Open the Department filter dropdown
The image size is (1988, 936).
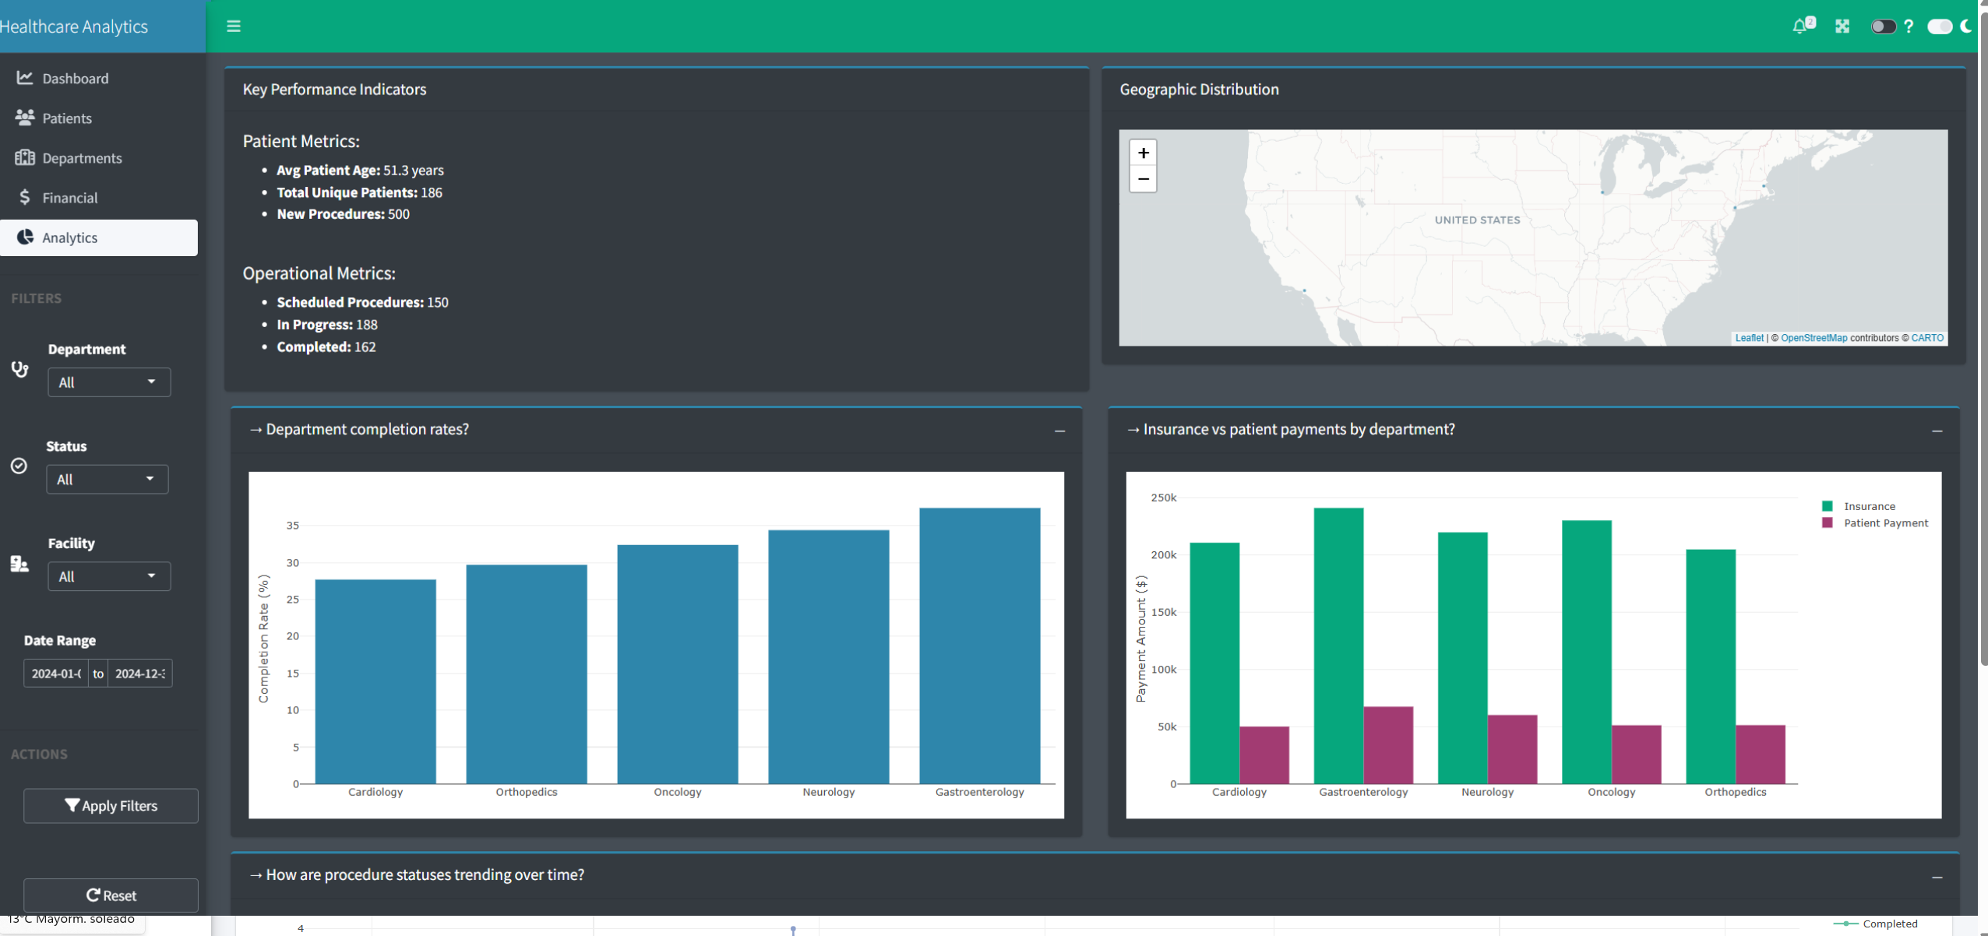(x=109, y=382)
